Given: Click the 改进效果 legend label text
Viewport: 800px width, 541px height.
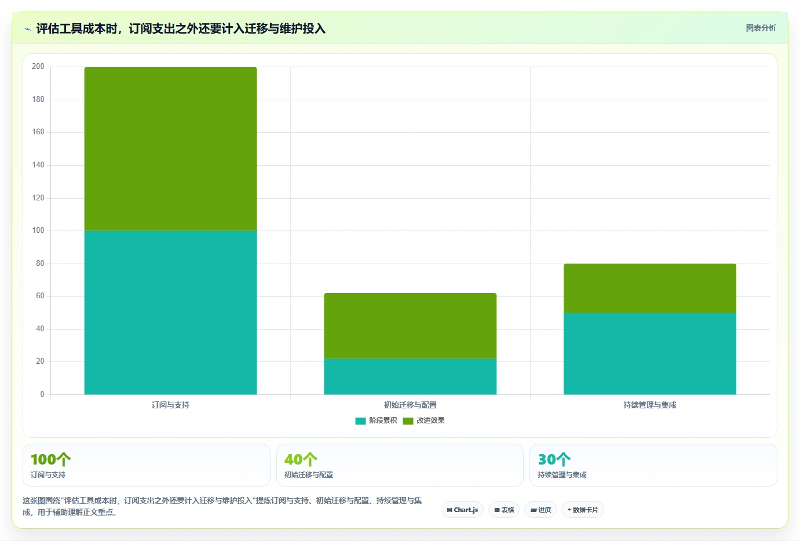Looking at the screenshot, I should click(430, 421).
